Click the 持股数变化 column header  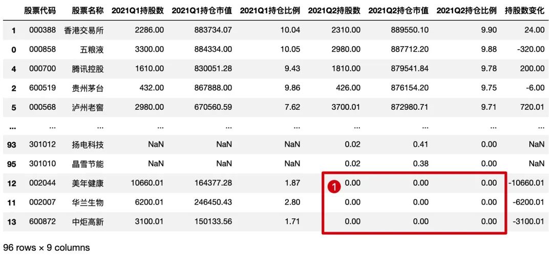click(525, 11)
